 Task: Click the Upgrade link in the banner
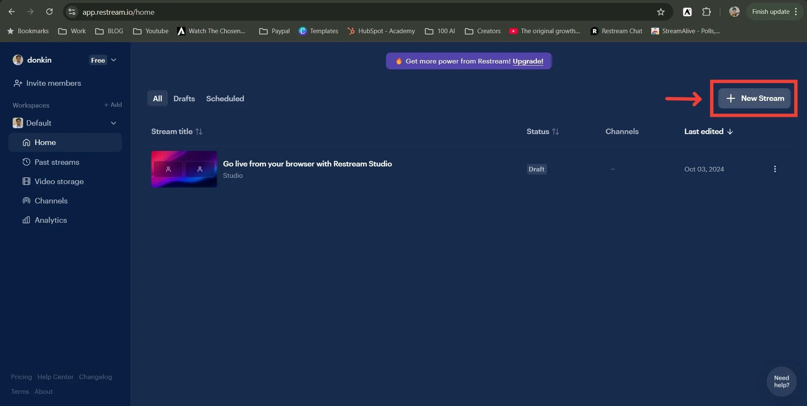(528, 61)
